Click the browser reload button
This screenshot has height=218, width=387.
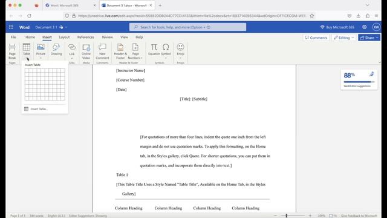click(29, 16)
